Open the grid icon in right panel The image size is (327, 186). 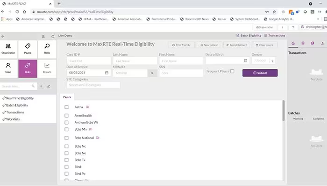click(x=303, y=43)
